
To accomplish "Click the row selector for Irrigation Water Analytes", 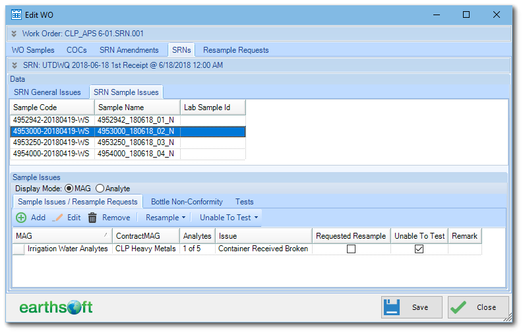I will (x=18, y=249).
